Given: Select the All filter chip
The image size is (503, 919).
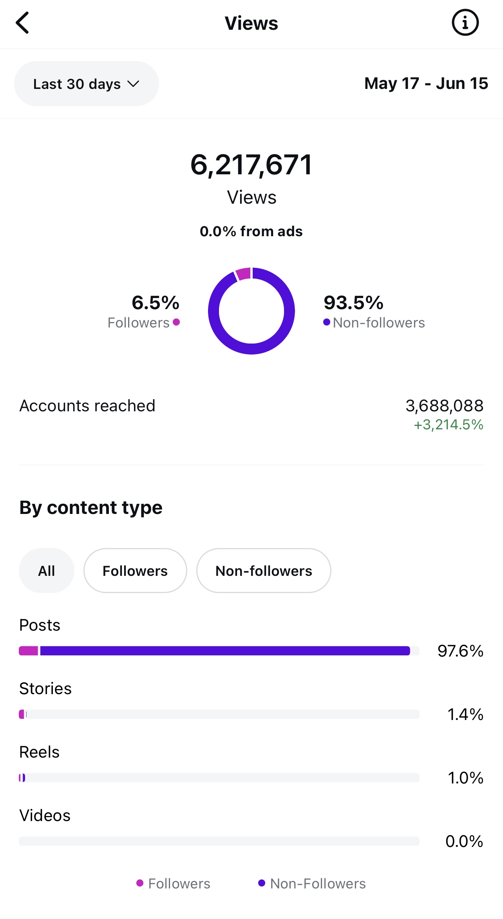Looking at the screenshot, I should [x=47, y=571].
